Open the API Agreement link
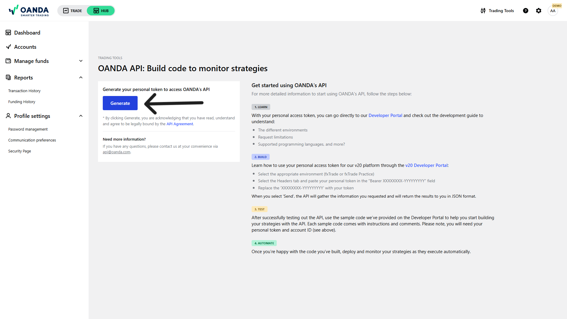567x319 pixels. coord(180,124)
